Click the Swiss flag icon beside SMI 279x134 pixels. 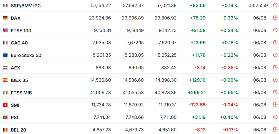pyautogui.click(x=5, y=105)
